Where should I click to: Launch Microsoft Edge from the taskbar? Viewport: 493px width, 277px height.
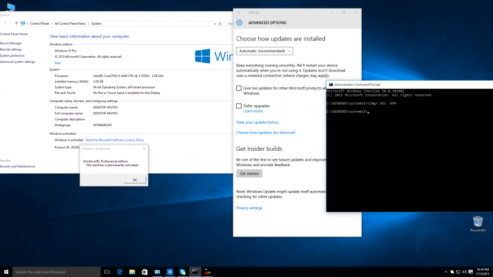click(120, 272)
